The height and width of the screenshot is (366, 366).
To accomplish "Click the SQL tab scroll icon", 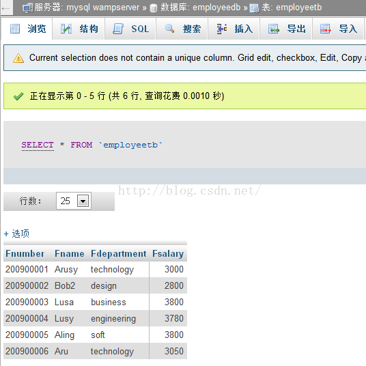I will (x=118, y=29).
